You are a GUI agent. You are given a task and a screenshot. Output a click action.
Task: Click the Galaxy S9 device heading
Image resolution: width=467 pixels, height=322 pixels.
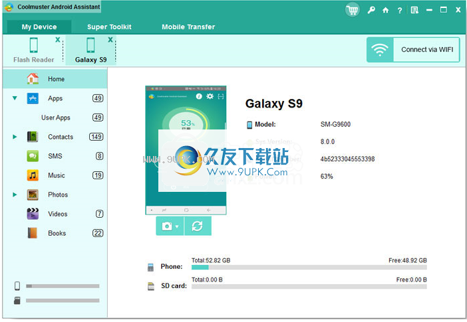click(x=273, y=104)
